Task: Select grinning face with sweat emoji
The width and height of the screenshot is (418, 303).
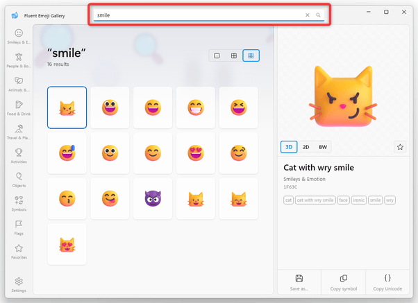Action: click(67, 153)
